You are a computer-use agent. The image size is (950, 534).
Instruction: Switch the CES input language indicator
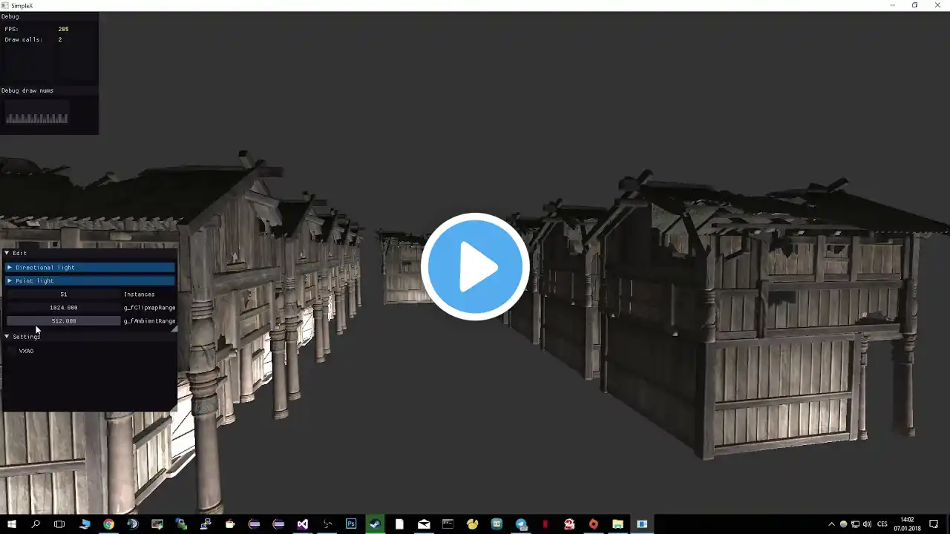pos(882,524)
